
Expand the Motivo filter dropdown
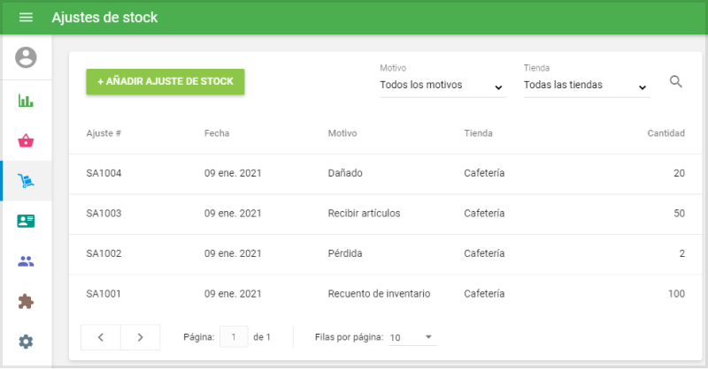click(x=442, y=86)
